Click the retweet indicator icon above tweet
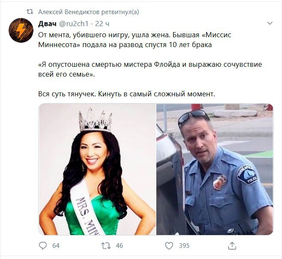282x259 pixels. click(x=30, y=12)
